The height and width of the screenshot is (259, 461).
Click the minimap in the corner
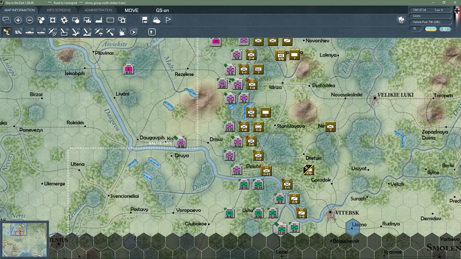(x=24, y=240)
